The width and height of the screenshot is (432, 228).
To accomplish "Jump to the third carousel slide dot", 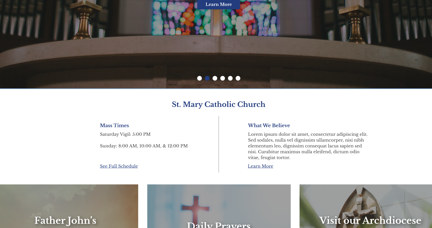I will coord(215,78).
